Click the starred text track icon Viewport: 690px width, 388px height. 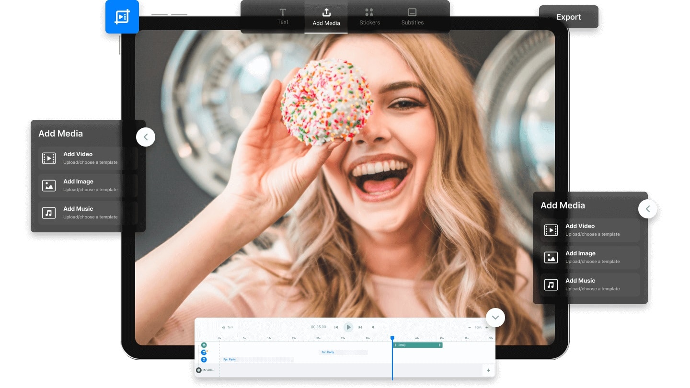[x=204, y=352]
